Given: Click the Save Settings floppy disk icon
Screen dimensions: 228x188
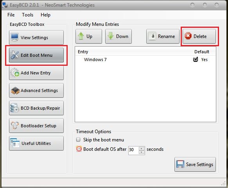Looking at the screenshot, I should tap(180, 164).
